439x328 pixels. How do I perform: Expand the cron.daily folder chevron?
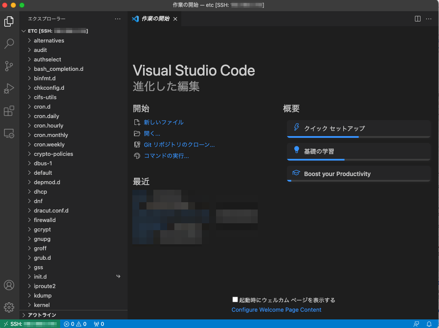click(29, 116)
